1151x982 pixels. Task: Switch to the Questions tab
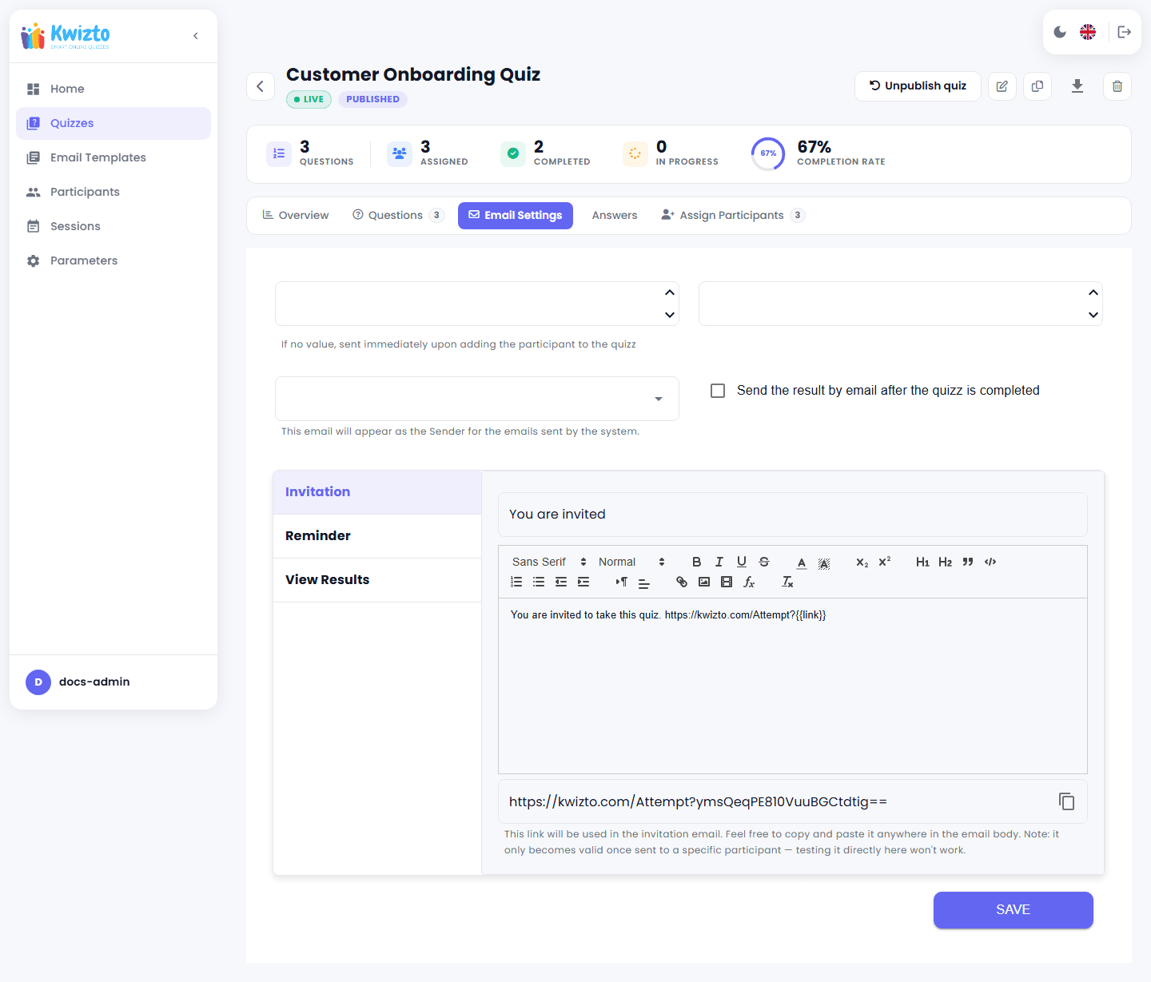(x=398, y=216)
